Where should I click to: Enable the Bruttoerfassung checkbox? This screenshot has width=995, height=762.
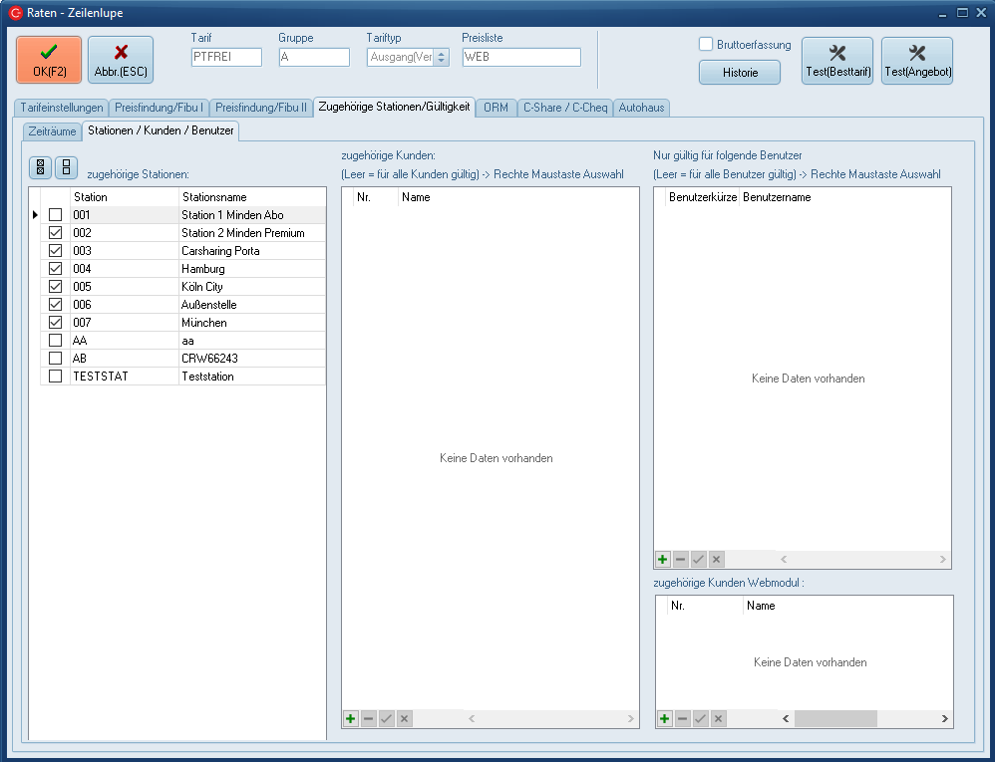pos(706,44)
